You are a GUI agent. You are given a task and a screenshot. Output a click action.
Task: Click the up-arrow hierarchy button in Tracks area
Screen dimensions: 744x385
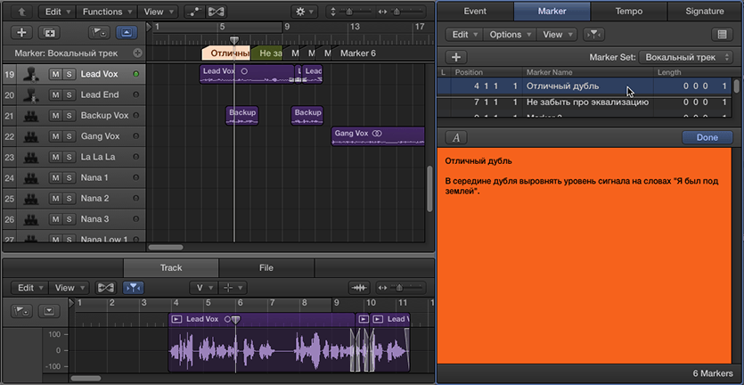[20, 12]
